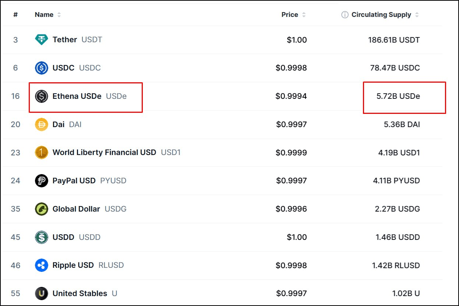This screenshot has height=306, width=459.
Task: Click the PayPal USD coin icon
Action: click(41, 181)
